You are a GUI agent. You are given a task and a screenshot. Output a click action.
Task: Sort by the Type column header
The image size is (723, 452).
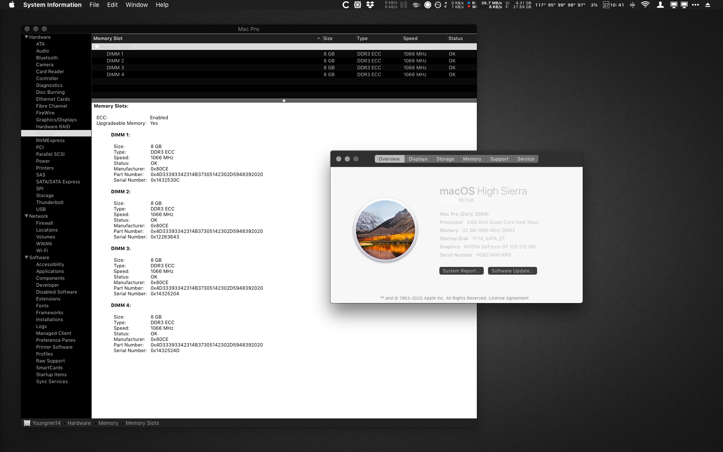tap(378, 38)
